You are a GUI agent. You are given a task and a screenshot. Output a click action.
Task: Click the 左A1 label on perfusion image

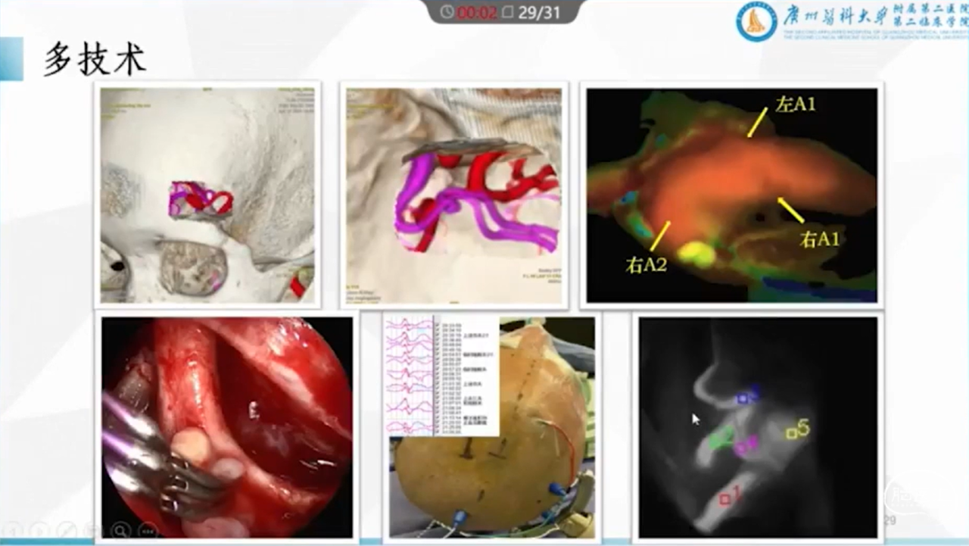(x=795, y=105)
